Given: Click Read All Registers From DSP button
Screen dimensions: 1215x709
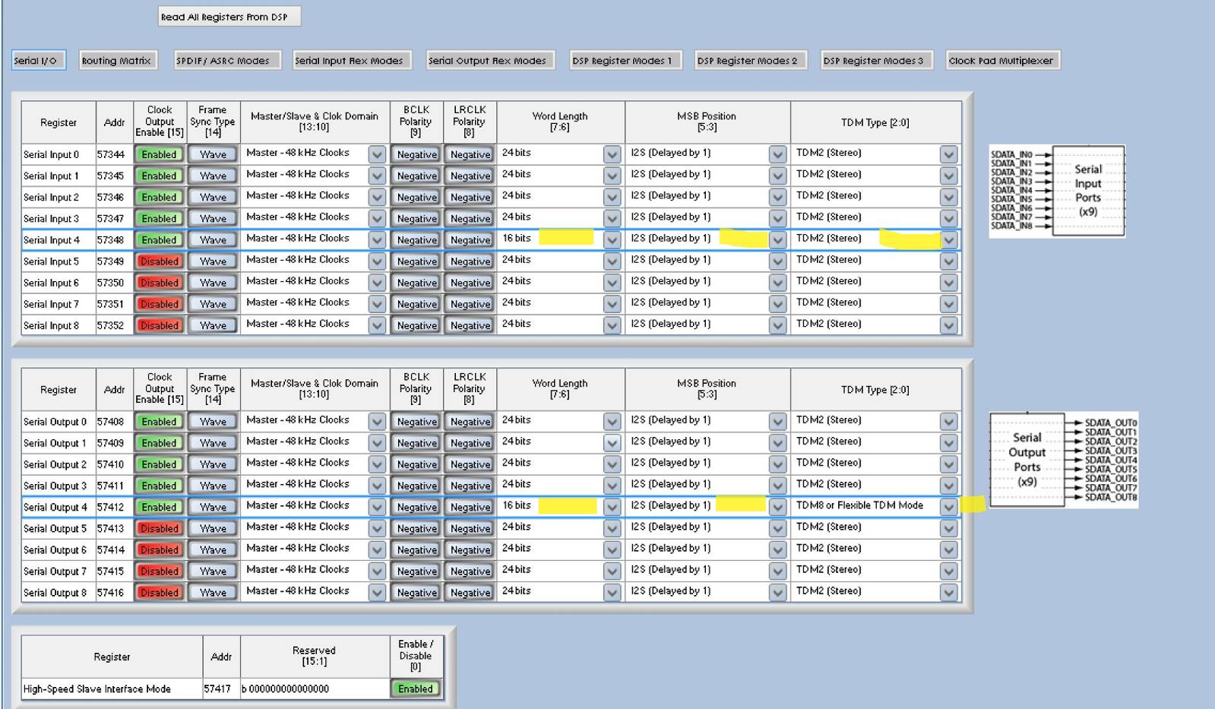Looking at the screenshot, I should [229, 17].
